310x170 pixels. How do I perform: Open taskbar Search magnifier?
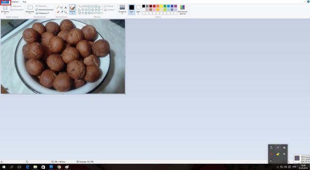click(x=12, y=167)
